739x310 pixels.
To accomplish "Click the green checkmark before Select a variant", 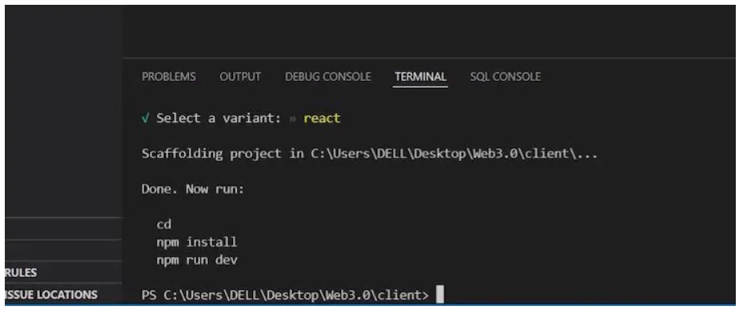I will pyautogui.click(x=146, y=118).
